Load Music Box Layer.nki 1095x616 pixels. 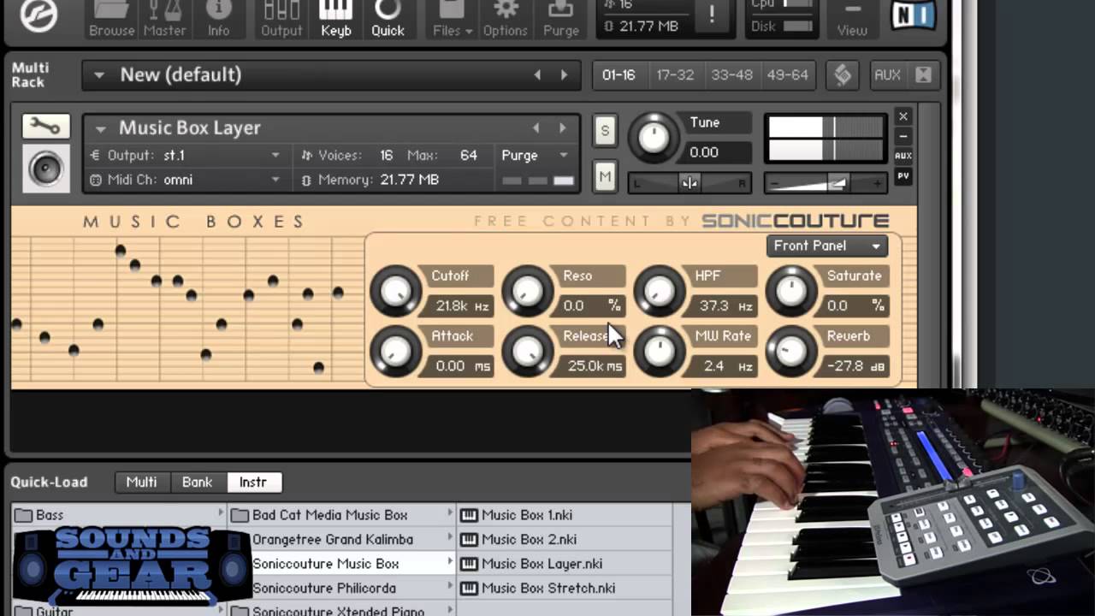pyautogui.click(x=565, y=564)
